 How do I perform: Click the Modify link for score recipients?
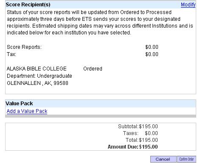[188, 5]
